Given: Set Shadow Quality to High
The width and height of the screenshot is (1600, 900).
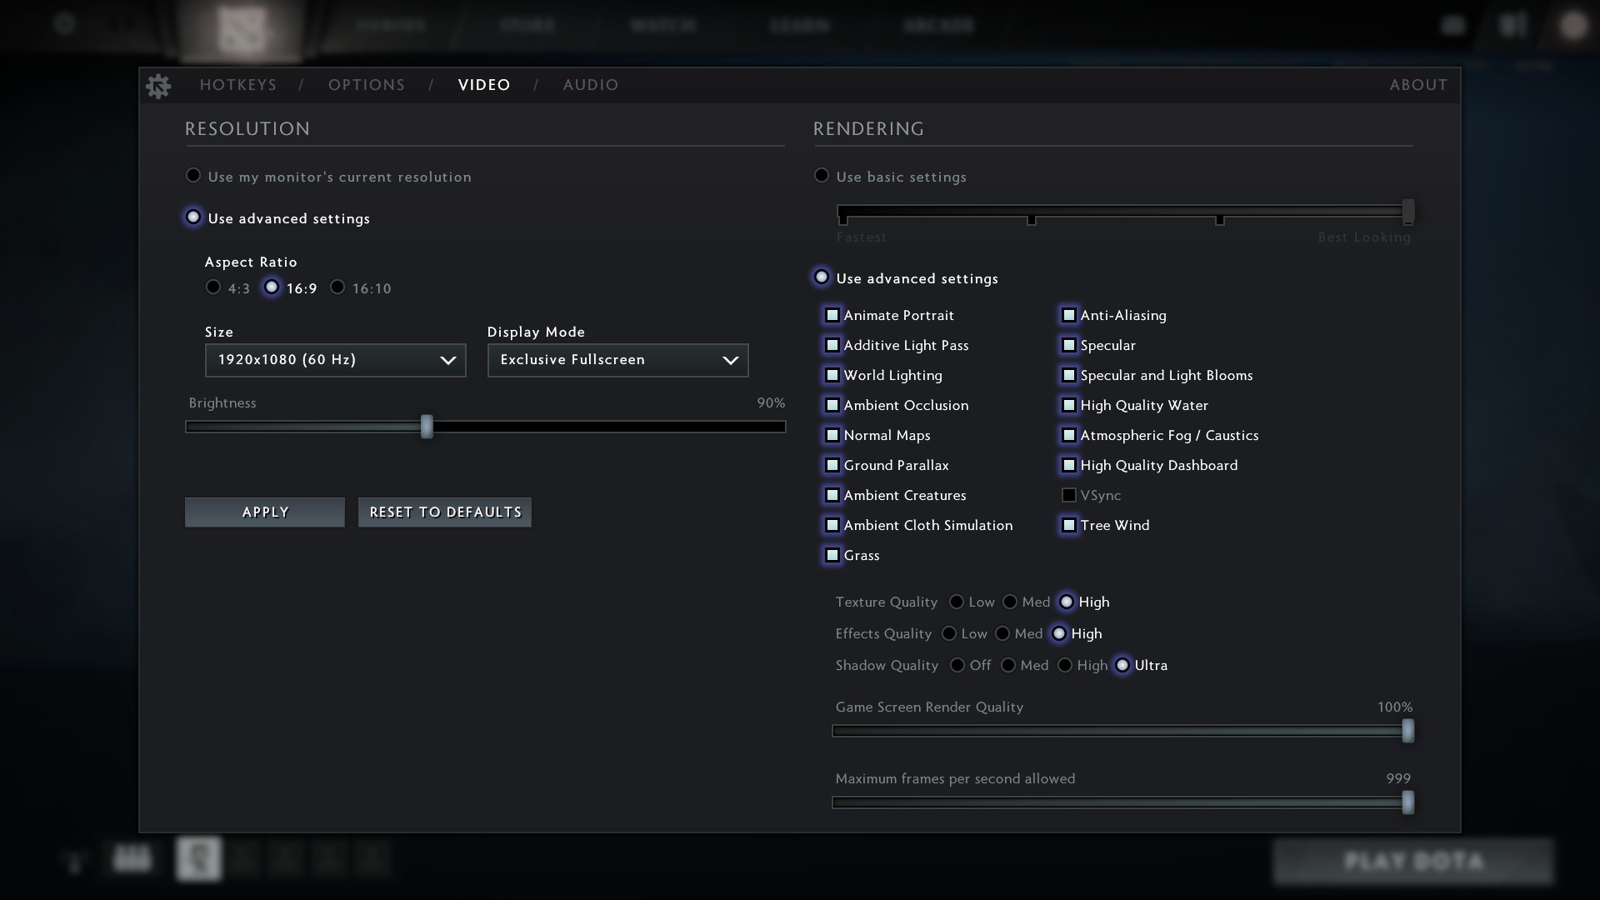Looking at the screenshot, I should [x=1065, y=665].
